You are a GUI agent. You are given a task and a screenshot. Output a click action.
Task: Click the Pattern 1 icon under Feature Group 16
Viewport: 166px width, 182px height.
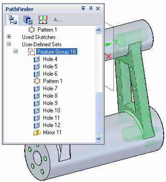tap(37, 81)
